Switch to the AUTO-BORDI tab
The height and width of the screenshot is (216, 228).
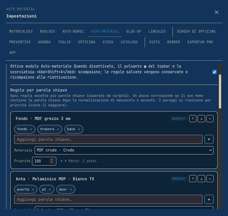pos(73,32)
